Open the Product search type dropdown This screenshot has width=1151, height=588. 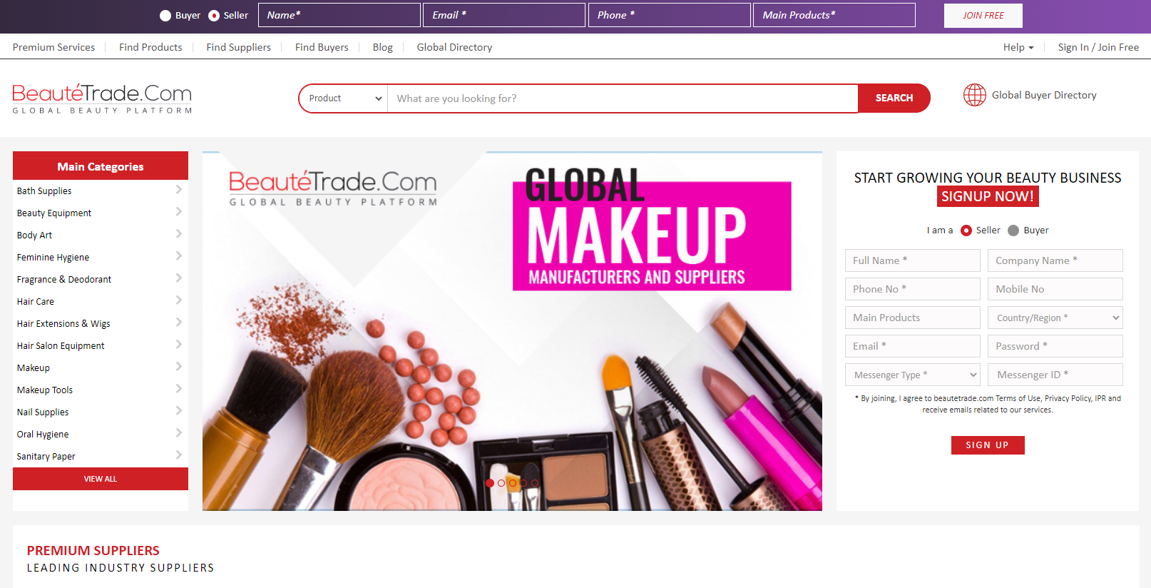(x=344, y=98)
